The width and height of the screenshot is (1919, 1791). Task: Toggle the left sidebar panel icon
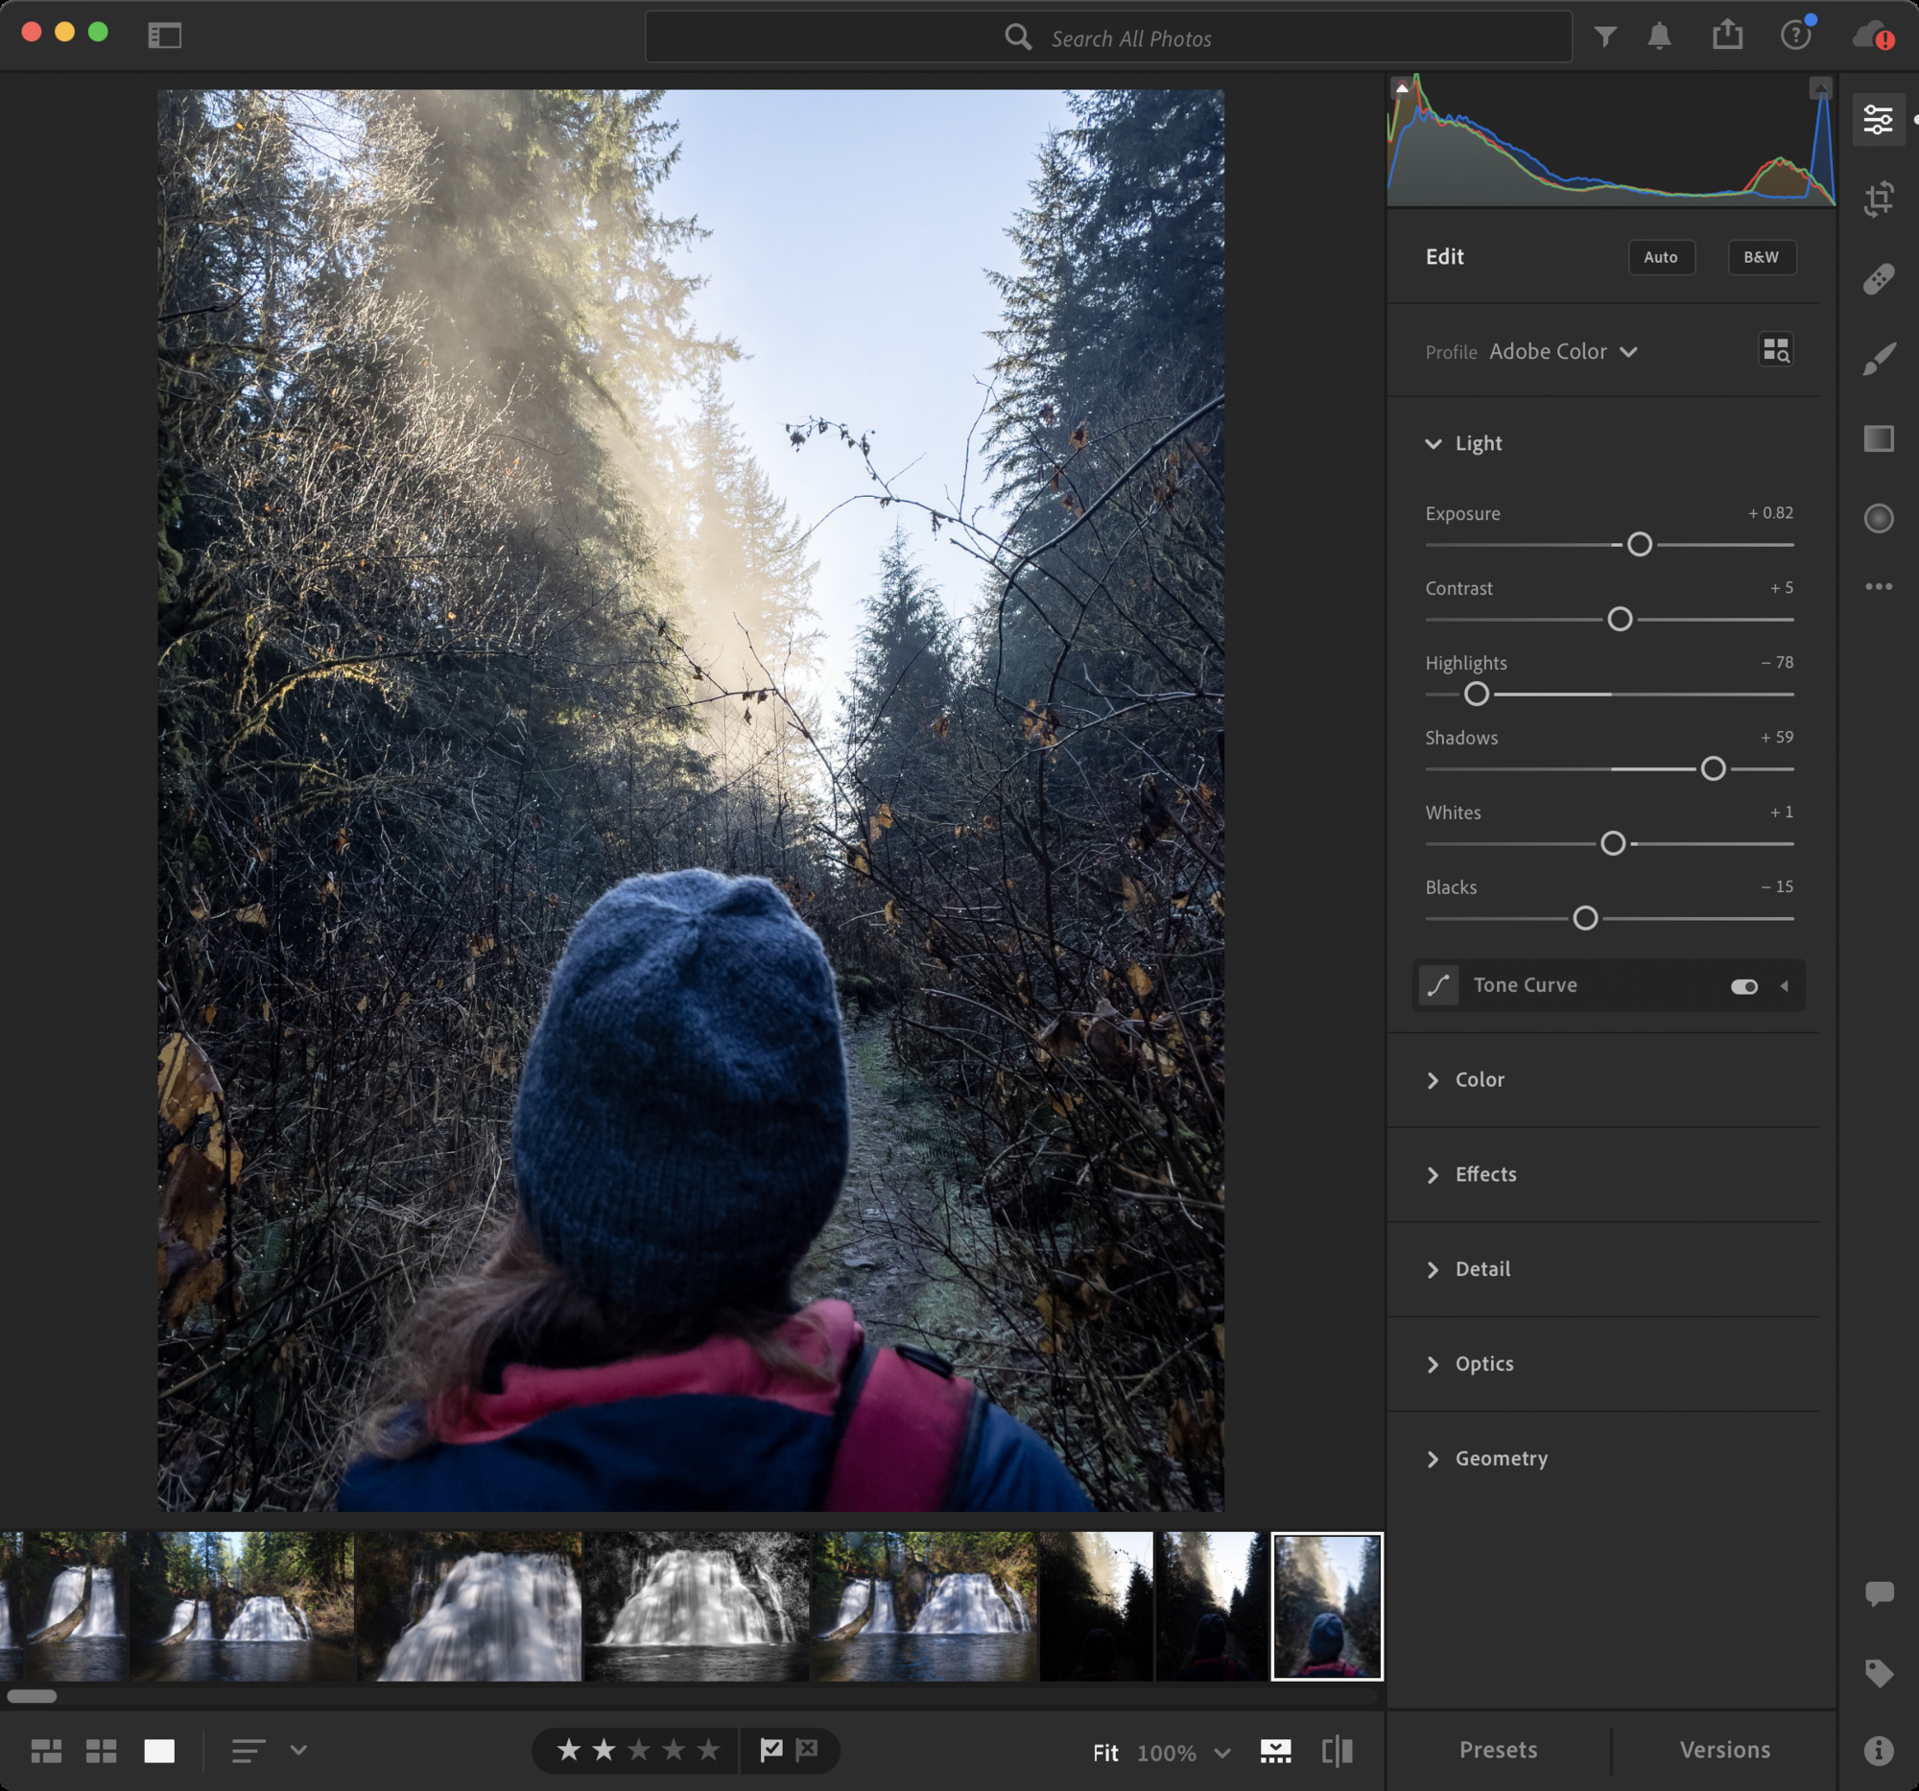pos(164,35)
